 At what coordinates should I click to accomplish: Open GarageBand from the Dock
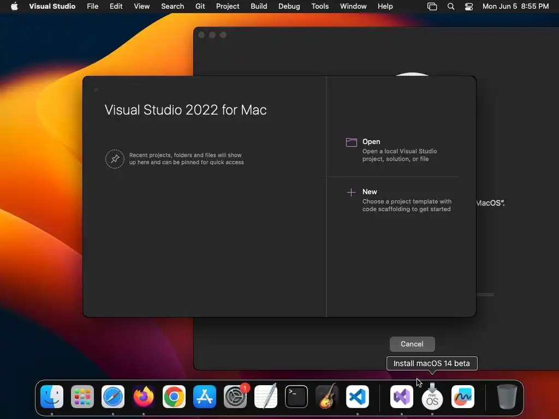327,397
